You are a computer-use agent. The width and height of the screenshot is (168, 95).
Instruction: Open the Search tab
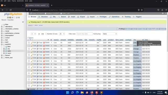(62, 17)
